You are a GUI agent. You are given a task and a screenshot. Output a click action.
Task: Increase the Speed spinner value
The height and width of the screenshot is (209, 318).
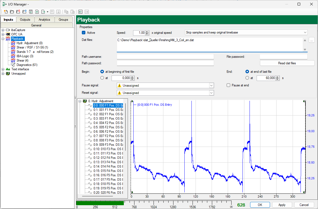(x=147, y=31)
